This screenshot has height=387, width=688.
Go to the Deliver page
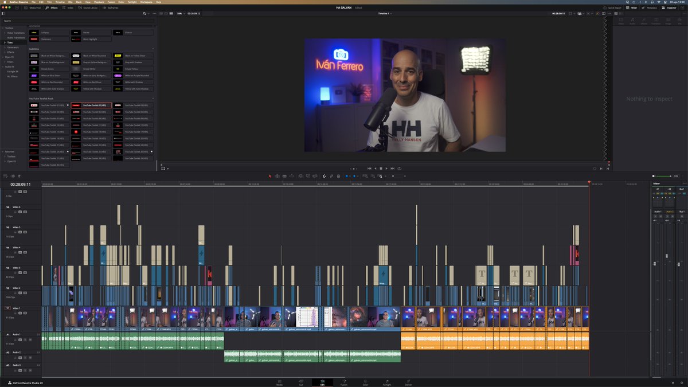pyautogui.click(x=408, y=382)
